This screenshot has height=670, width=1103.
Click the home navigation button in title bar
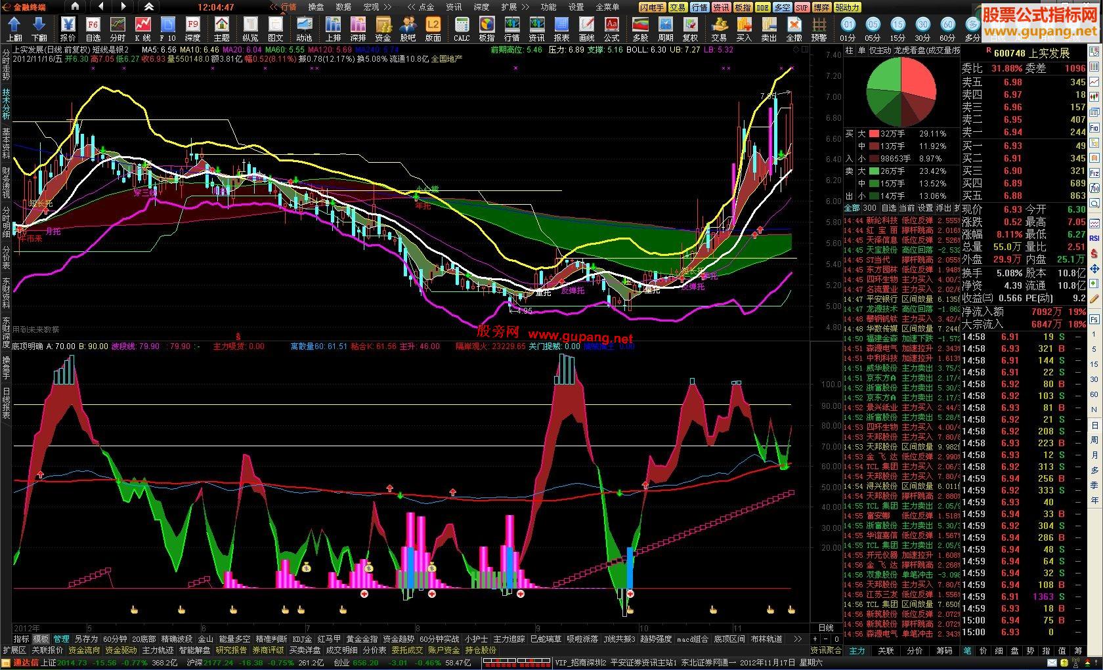pos(75,7)
